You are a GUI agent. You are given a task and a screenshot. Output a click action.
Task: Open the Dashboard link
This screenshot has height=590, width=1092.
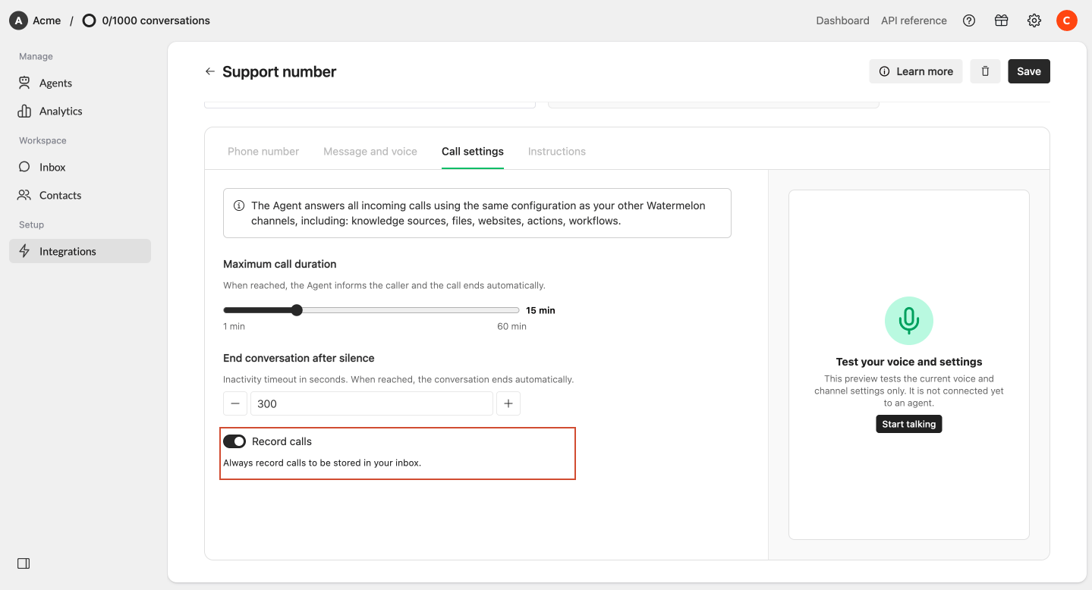[842, 20]
